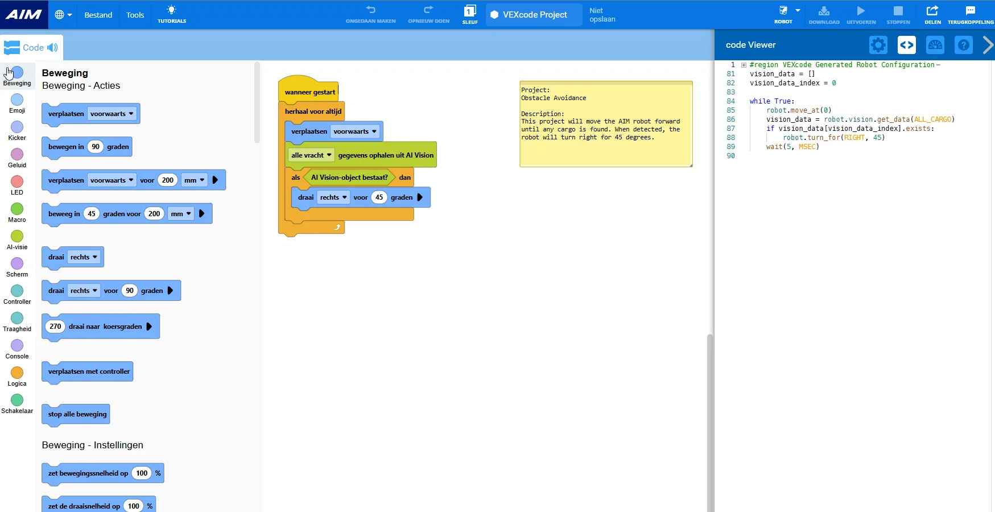Expand arrow on draai rechts voor 90 graden
Viewport: 995px width, 512px height.
(x=170, y=291)
